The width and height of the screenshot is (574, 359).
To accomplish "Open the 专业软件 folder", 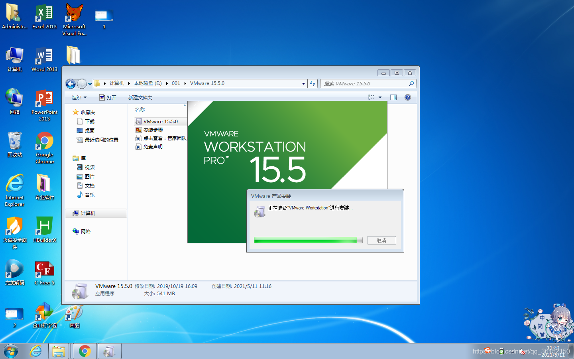I will click(x=44, y=187).
